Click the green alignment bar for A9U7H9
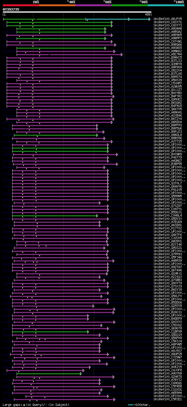This screenshot has width=187, height=407. click(x=49, y=374)
